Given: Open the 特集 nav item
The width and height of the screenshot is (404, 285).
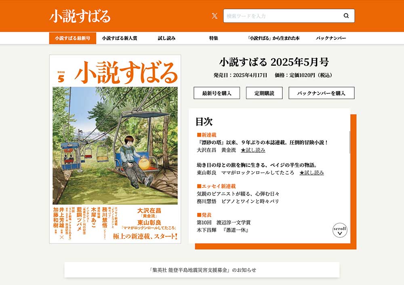Looking at the screenshot, I should (x=214, y=38).
